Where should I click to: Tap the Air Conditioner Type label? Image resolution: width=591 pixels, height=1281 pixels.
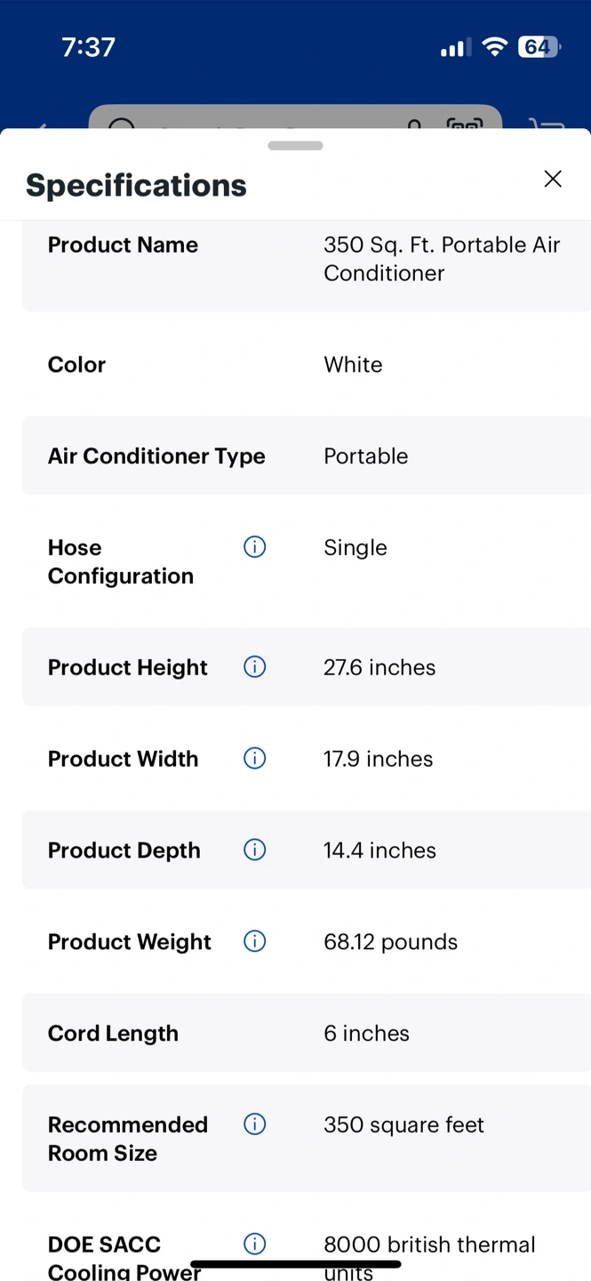[x=156, y=456]
